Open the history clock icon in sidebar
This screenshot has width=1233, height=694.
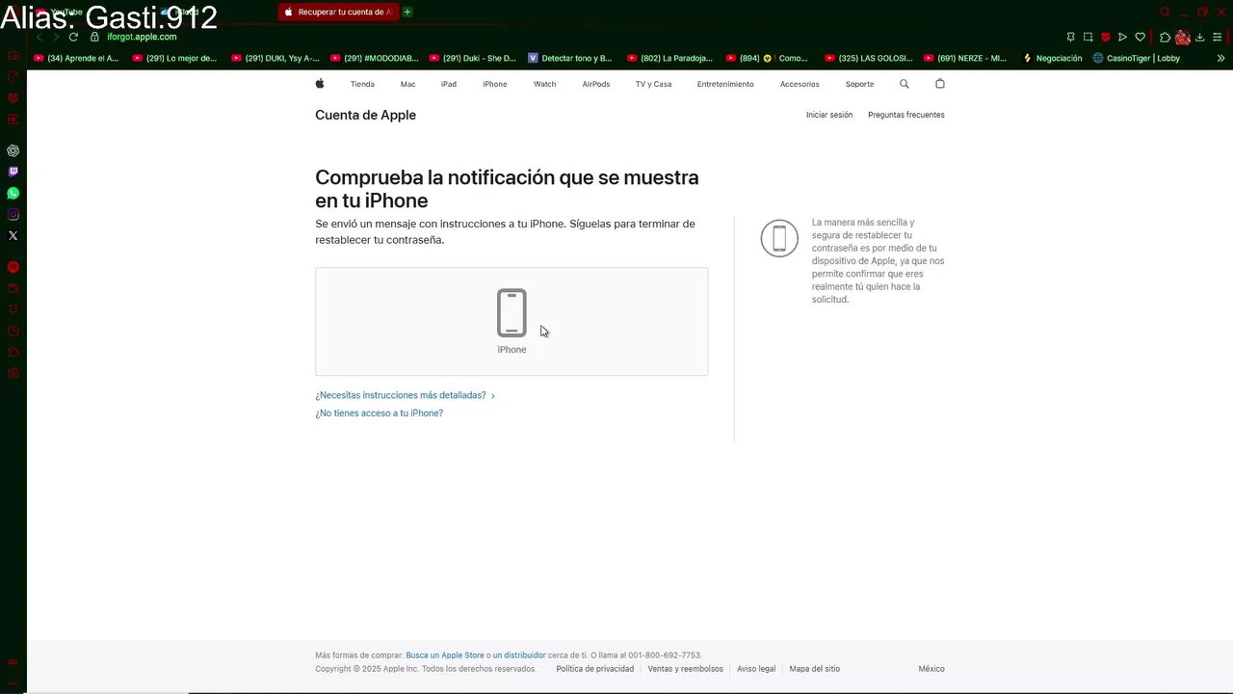point(13,331)
